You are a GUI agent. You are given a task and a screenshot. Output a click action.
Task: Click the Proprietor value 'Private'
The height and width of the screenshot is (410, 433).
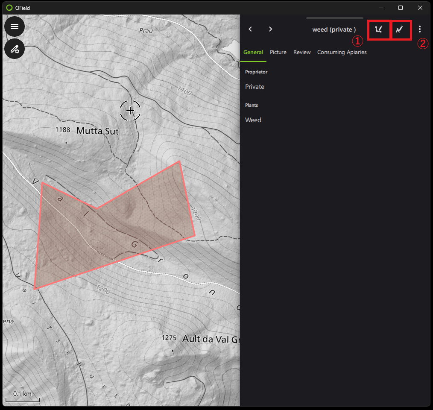255,87
